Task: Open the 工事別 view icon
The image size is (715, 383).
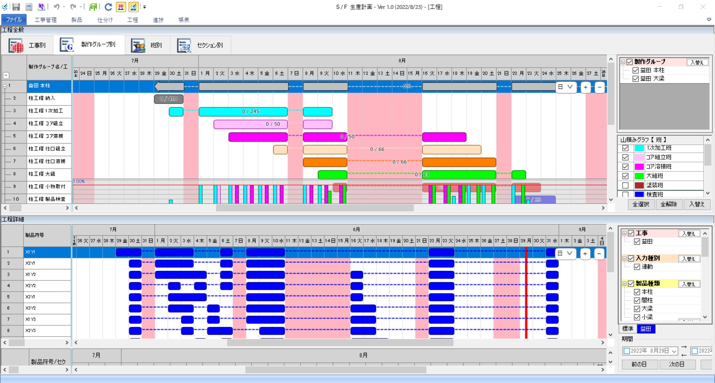Action: point(16,46)
